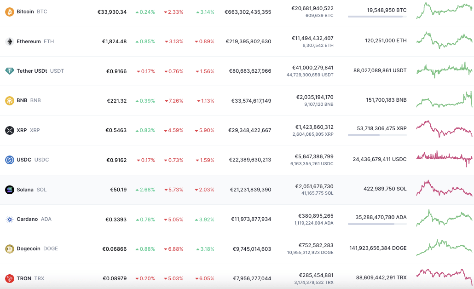Screen dimensions: 474x289
Task: Click the BTC ticker symbol
Action: (x=42, y=12)
